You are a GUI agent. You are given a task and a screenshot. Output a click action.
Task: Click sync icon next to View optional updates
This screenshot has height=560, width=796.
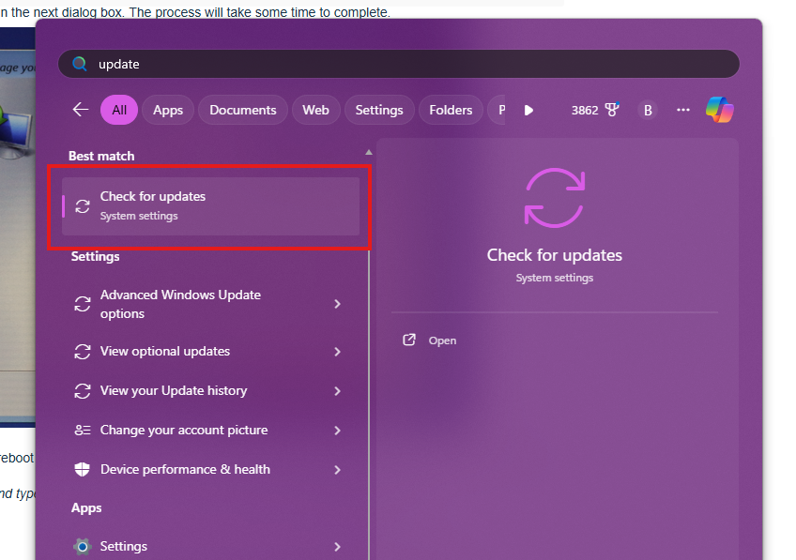[83, 352]
